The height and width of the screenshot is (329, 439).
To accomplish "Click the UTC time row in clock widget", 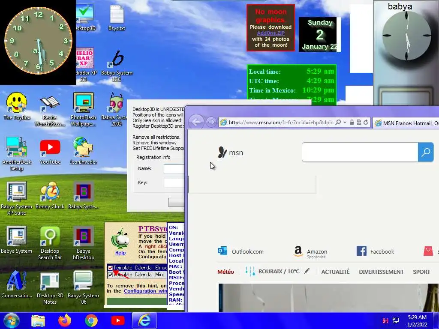I will (292, 81).
